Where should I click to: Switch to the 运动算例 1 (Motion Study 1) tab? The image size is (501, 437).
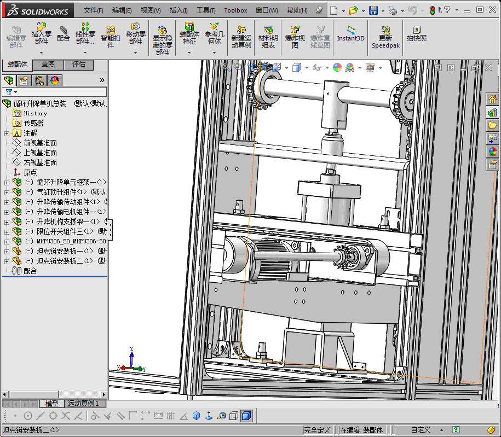coord(83,403)
